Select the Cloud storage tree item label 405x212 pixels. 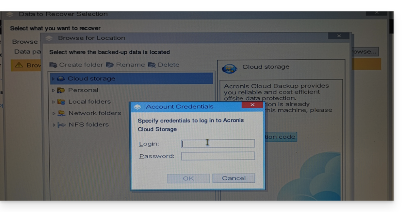point(91,79)
